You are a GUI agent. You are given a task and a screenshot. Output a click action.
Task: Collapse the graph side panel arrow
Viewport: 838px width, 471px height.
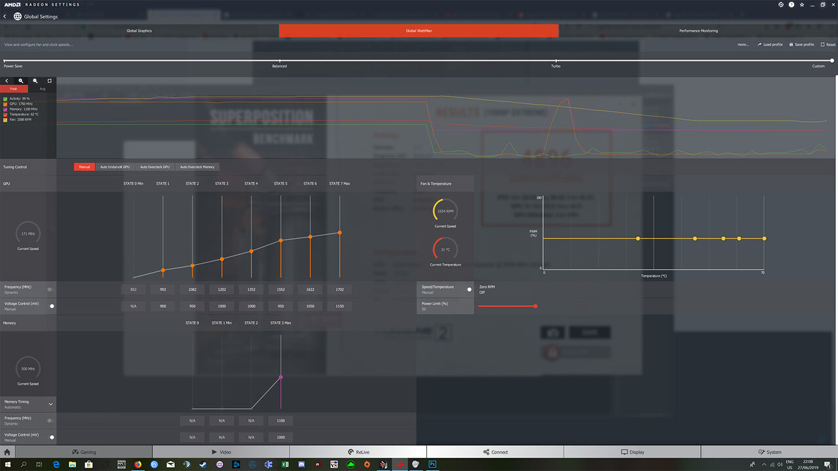point(7,81)
